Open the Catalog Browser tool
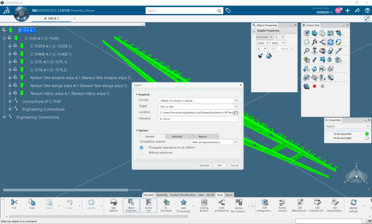 pos(204,205)
